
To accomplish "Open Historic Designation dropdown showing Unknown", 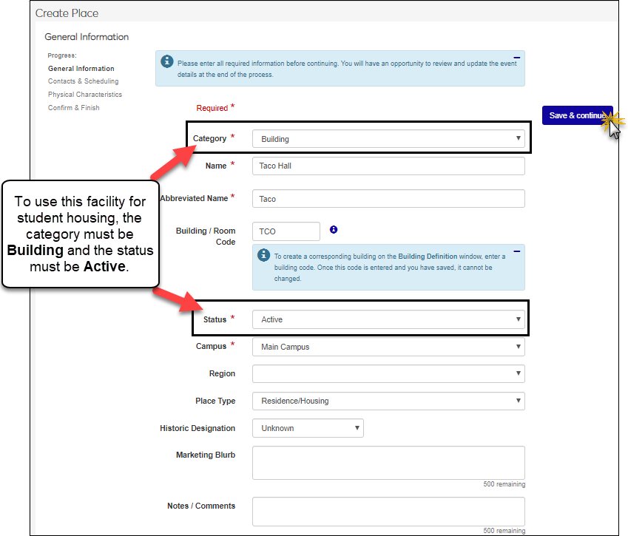I will [308, 428].
